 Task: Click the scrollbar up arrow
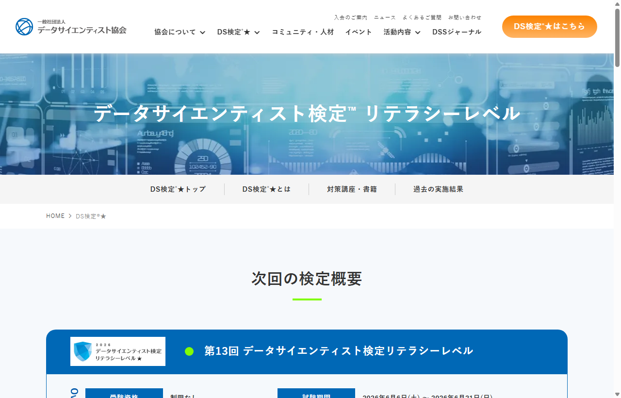[617, 3]
